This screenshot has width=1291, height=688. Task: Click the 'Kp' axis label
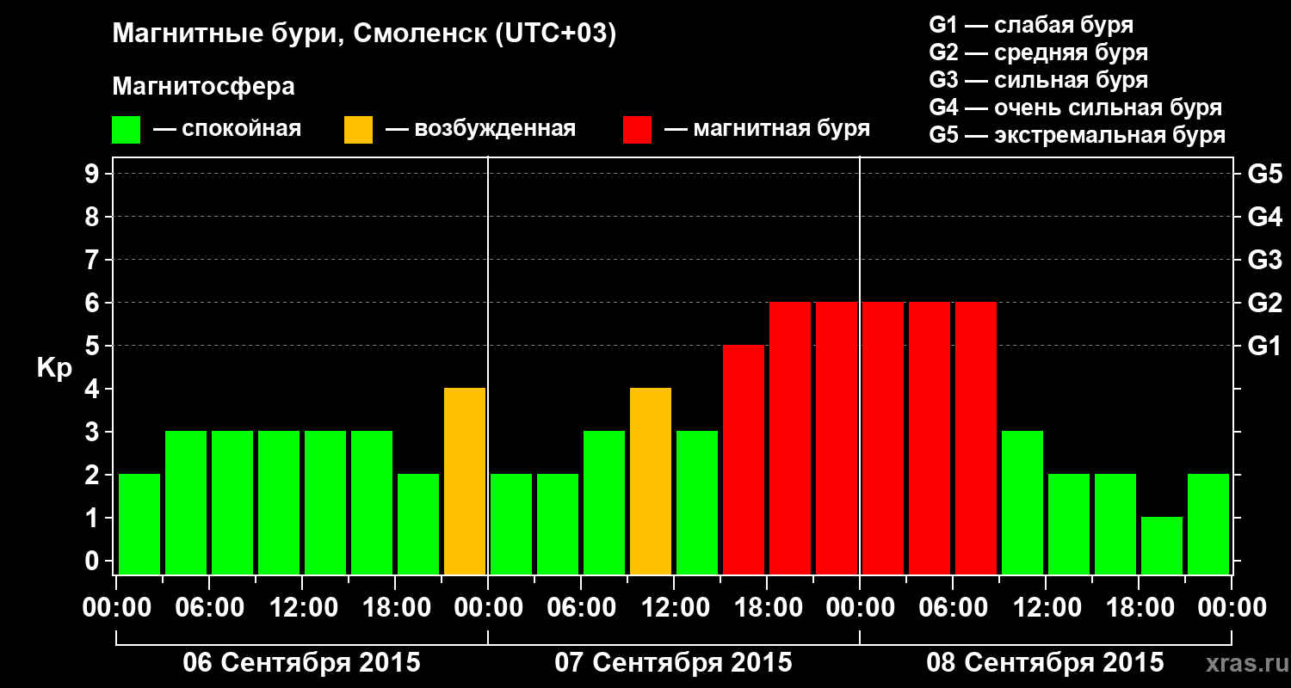(x=54, y=368)
